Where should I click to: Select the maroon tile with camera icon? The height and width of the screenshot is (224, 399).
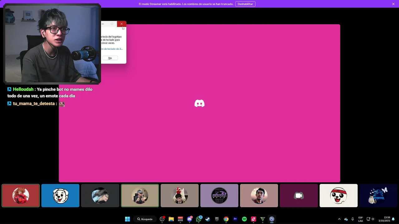click(299, 195)
